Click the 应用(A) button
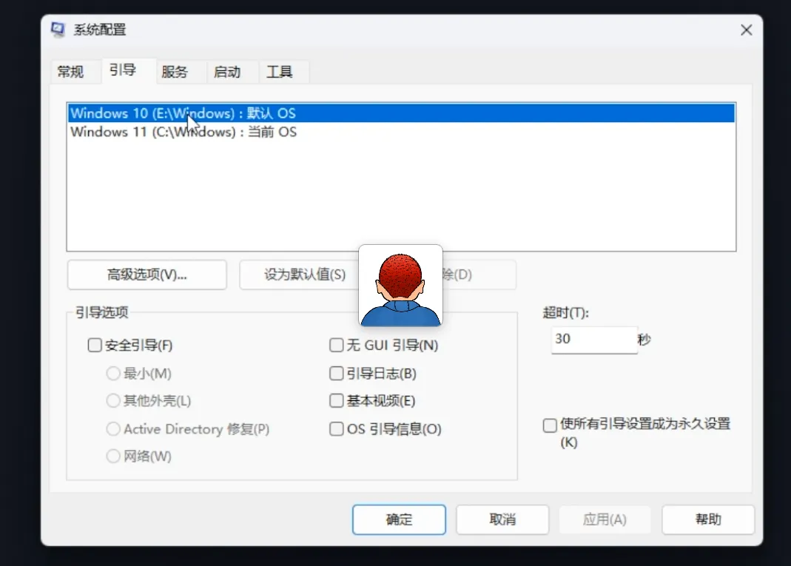The image size is (791, 566). 605,519
